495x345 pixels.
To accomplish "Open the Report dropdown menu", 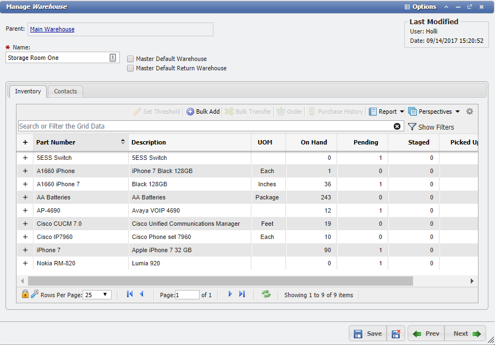I will [x=387, y=112].
